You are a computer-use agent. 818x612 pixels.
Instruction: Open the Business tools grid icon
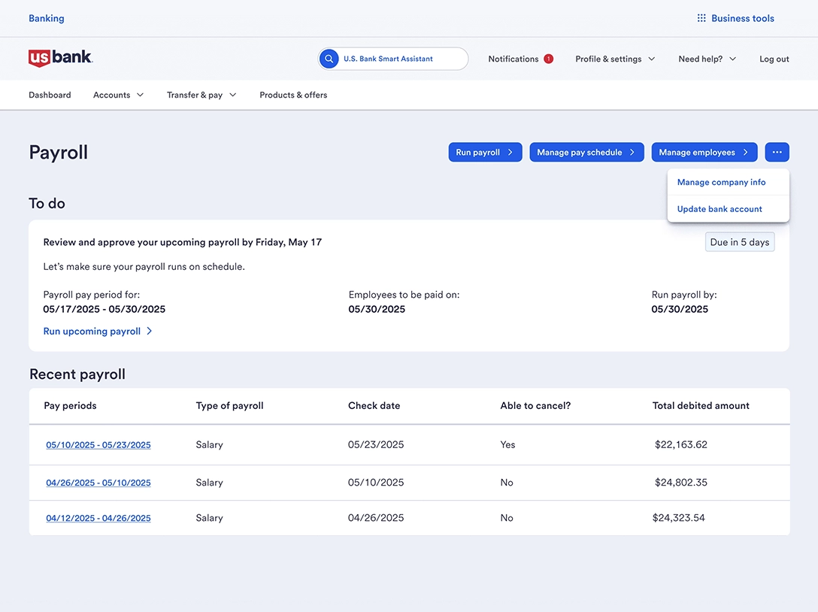point(701,18)
